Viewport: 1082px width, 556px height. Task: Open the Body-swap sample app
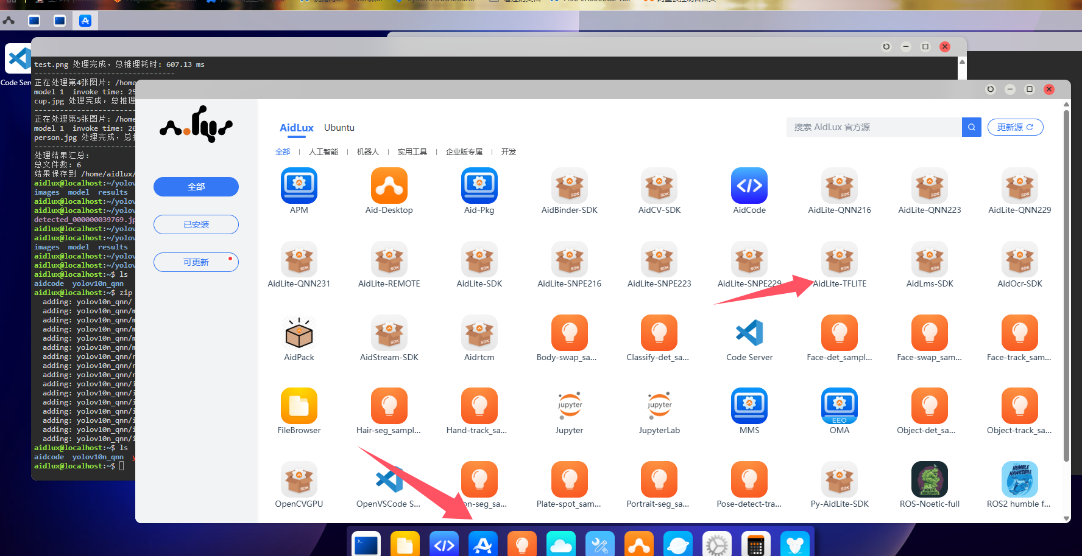(x=570, y=333)
